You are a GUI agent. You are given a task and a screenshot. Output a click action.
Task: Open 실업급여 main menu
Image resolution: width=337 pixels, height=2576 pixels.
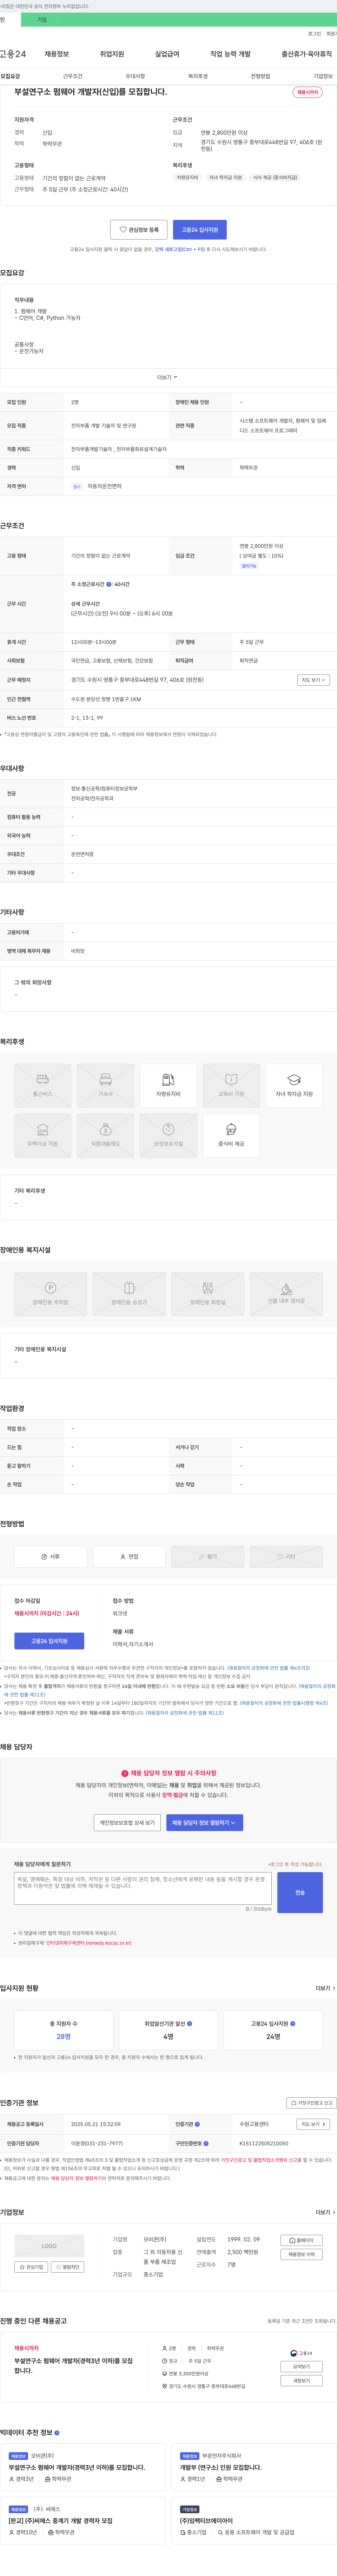pyautogui.click(x=167, y=54)
